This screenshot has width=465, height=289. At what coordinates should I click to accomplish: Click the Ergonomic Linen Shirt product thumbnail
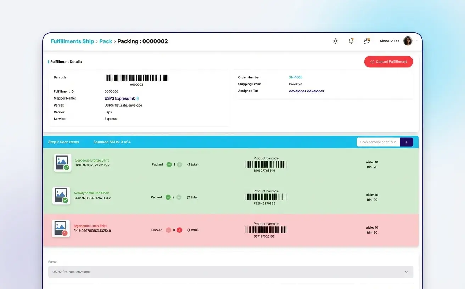click(x=61, y=228)
